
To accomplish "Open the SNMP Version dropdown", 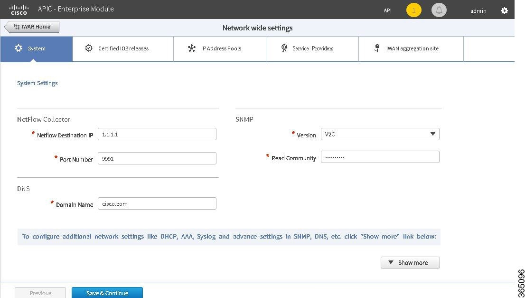I will [x=380, y=134].
